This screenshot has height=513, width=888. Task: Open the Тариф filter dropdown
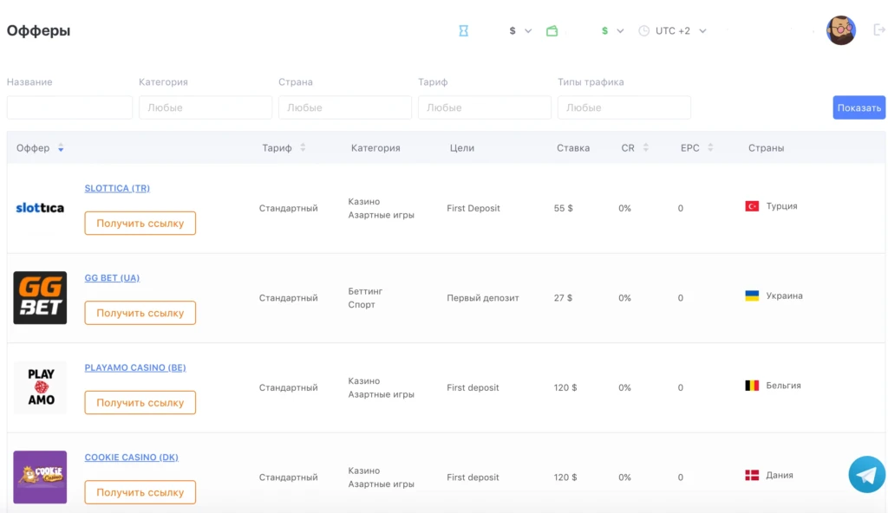(x=485, y=107)
